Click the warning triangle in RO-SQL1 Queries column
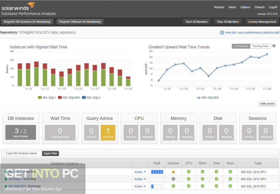Image resolution: width=280 pixels, height=194 pixels. pyautogui.click(x=173, y=172)
